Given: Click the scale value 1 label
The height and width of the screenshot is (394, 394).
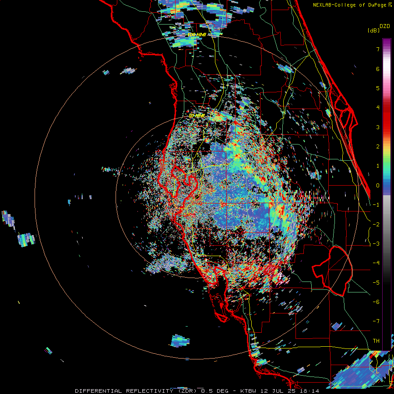Looking at the screenshot, I should point(378,166).
